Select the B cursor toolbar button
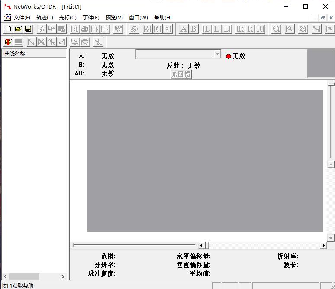This screenshot has width=335, height=289. click(193, 29)
